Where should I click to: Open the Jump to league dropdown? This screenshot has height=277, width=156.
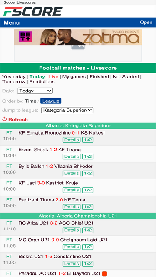pyautogui.click(x=67, y=110)
